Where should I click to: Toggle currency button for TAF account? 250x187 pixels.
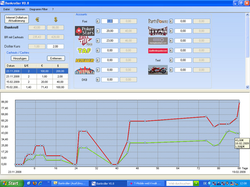pyautogui.click(x=98, y=50)
